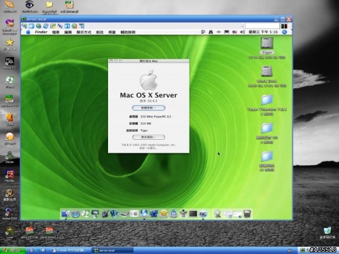Open the 前往 menu
339x254 pixels.
click(100, 32)
